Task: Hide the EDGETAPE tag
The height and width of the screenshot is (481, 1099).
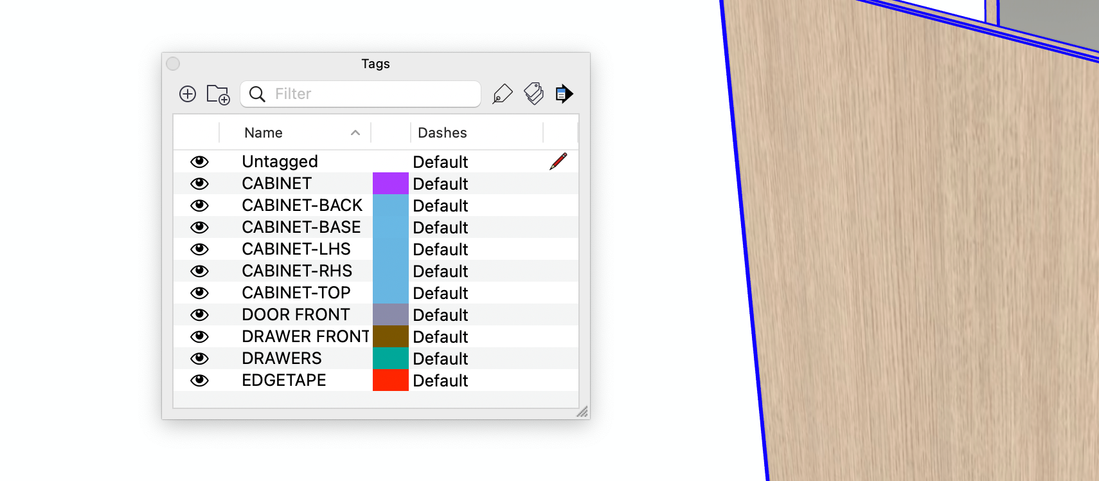Action: point(199,380)
